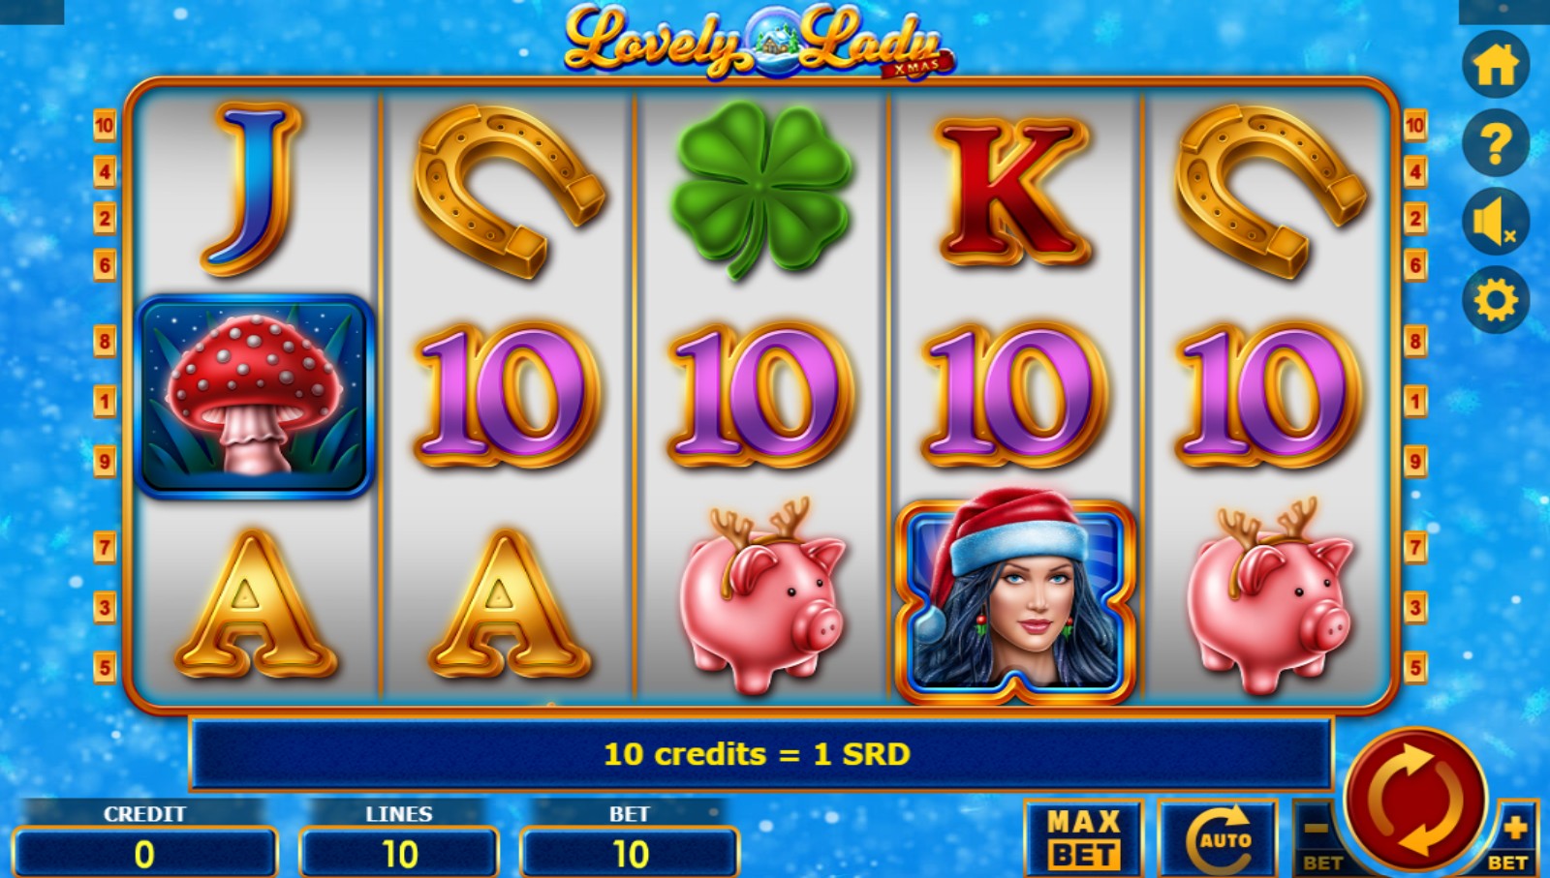Go to the home screen icon

[1495, 65]
